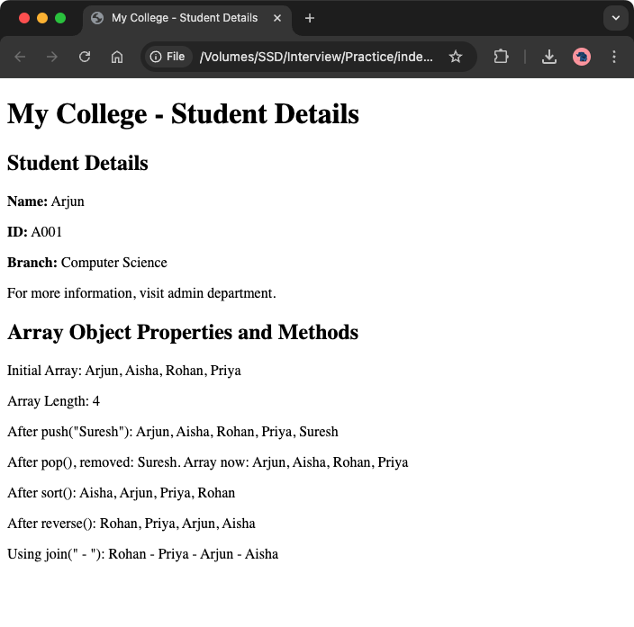View site information via File chip
Viewport: 634px width, 627px height.
coord(168,57)
